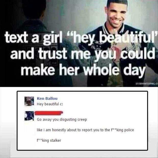This screenshot has width=158, height=158.
Task: Click the word "police" in the reply
Action: 129,130
